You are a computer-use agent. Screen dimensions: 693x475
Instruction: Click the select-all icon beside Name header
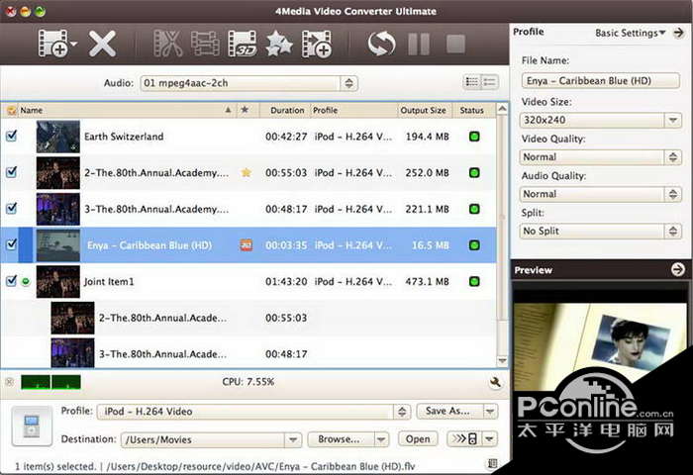click(12, 111)
